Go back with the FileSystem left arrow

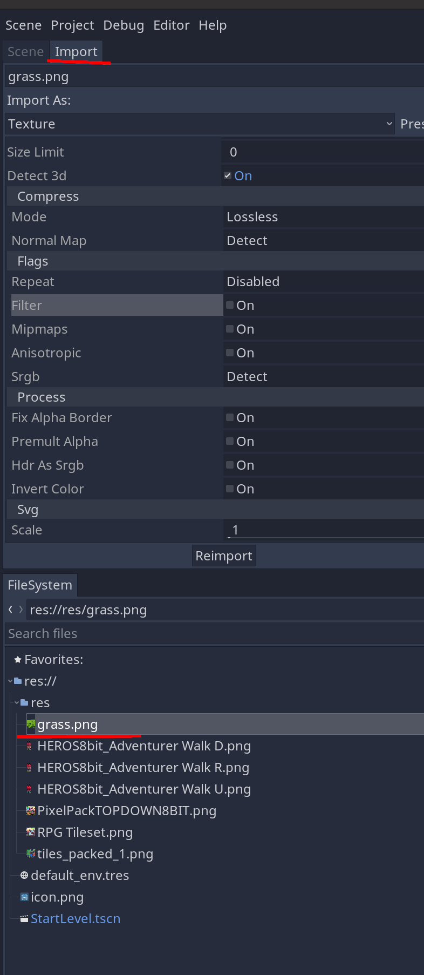[11, 610]
